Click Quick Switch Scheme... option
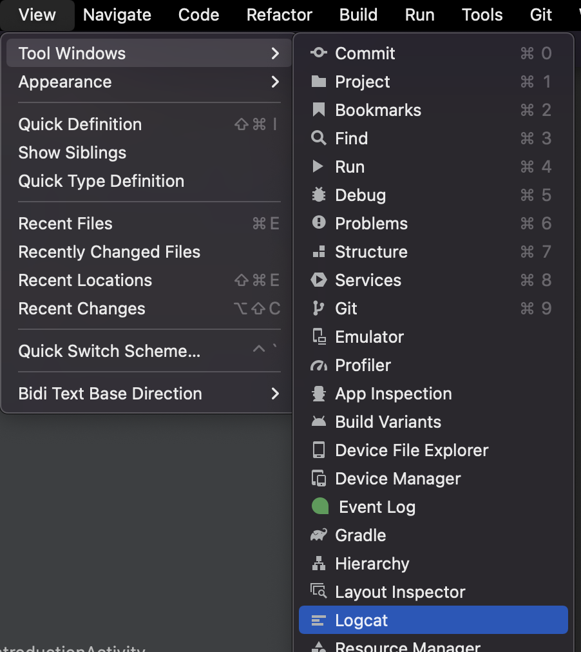 coord(110,351)
